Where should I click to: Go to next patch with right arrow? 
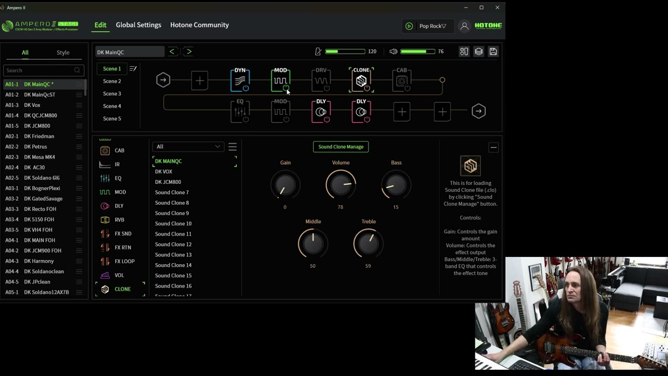(189, 51)
